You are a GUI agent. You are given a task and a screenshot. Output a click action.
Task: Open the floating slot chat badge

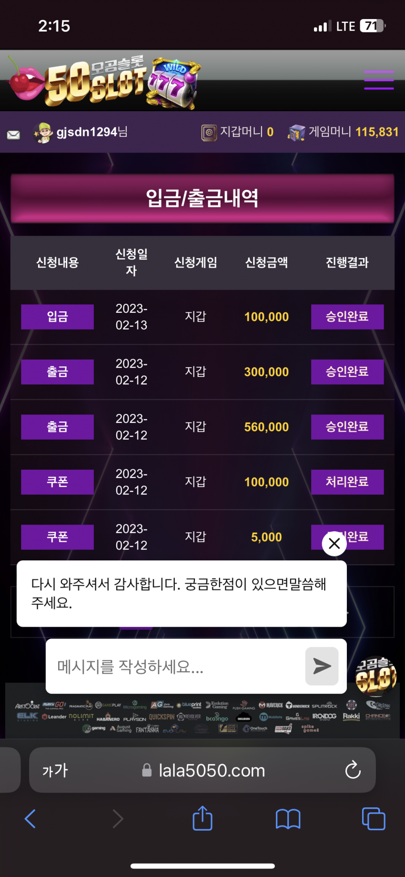[x=376, y=676]
